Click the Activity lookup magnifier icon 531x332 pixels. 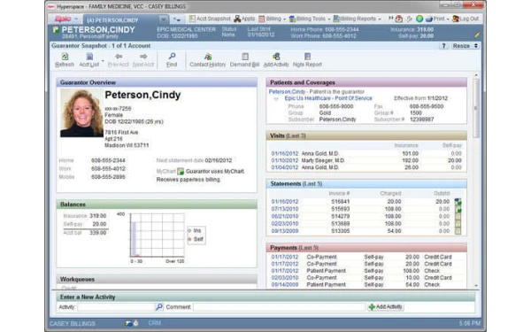(158, 307)
